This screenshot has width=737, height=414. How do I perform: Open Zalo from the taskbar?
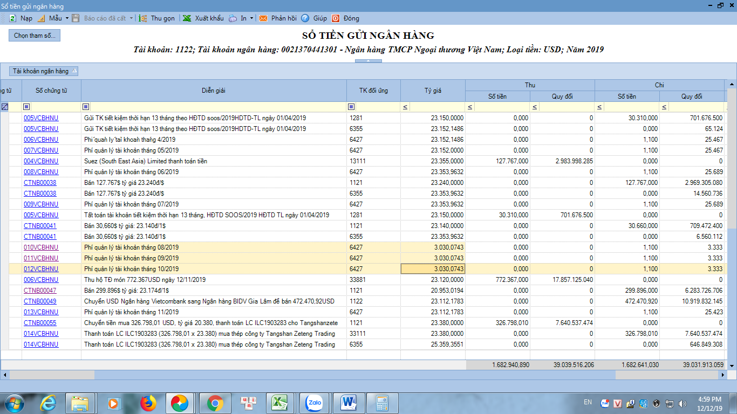click(313, 403)
